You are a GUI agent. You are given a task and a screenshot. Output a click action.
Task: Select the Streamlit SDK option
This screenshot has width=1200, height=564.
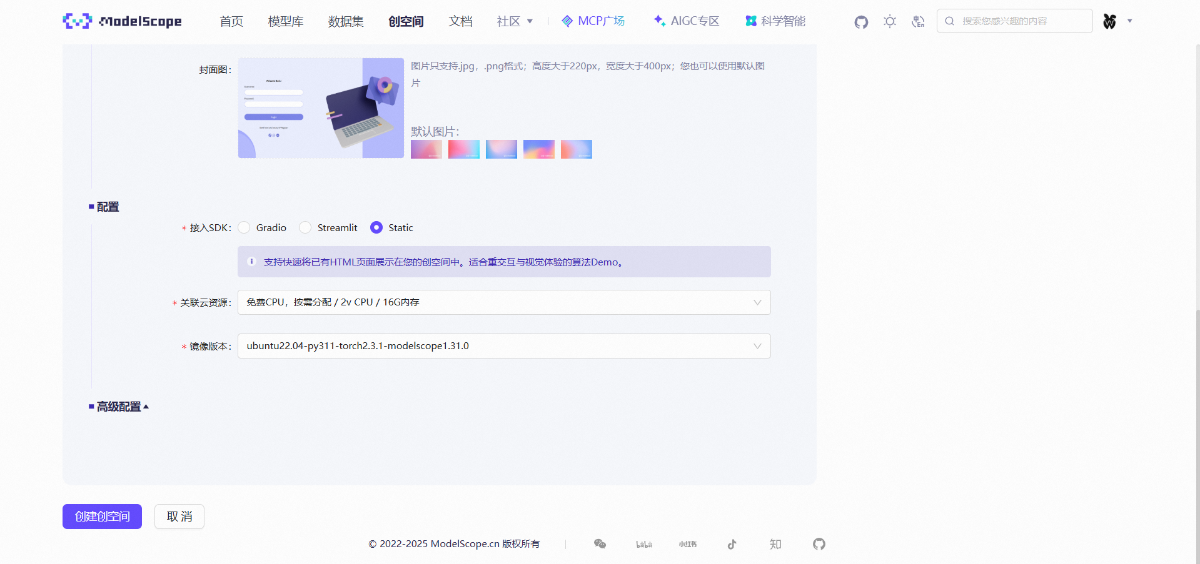[x=305, y=227]
